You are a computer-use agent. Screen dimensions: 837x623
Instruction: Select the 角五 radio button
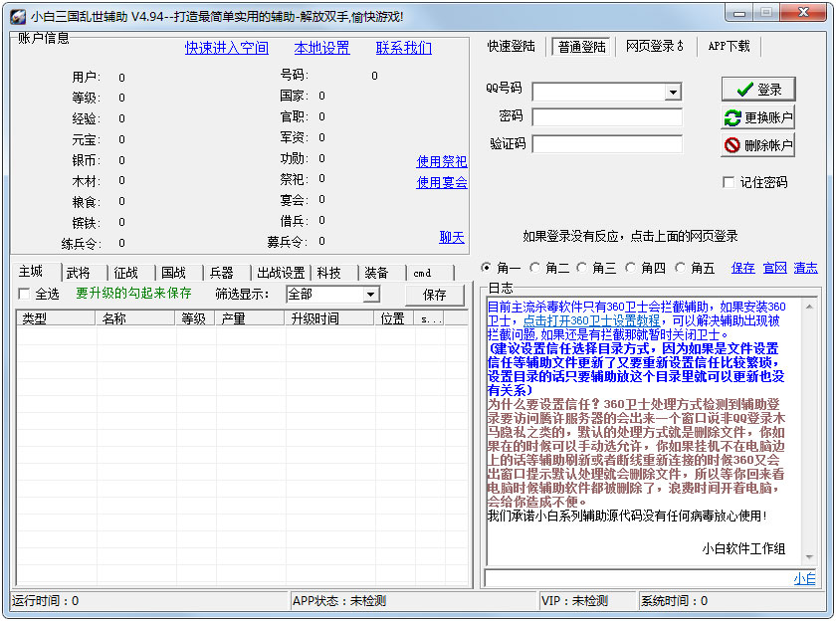[680, 268]
